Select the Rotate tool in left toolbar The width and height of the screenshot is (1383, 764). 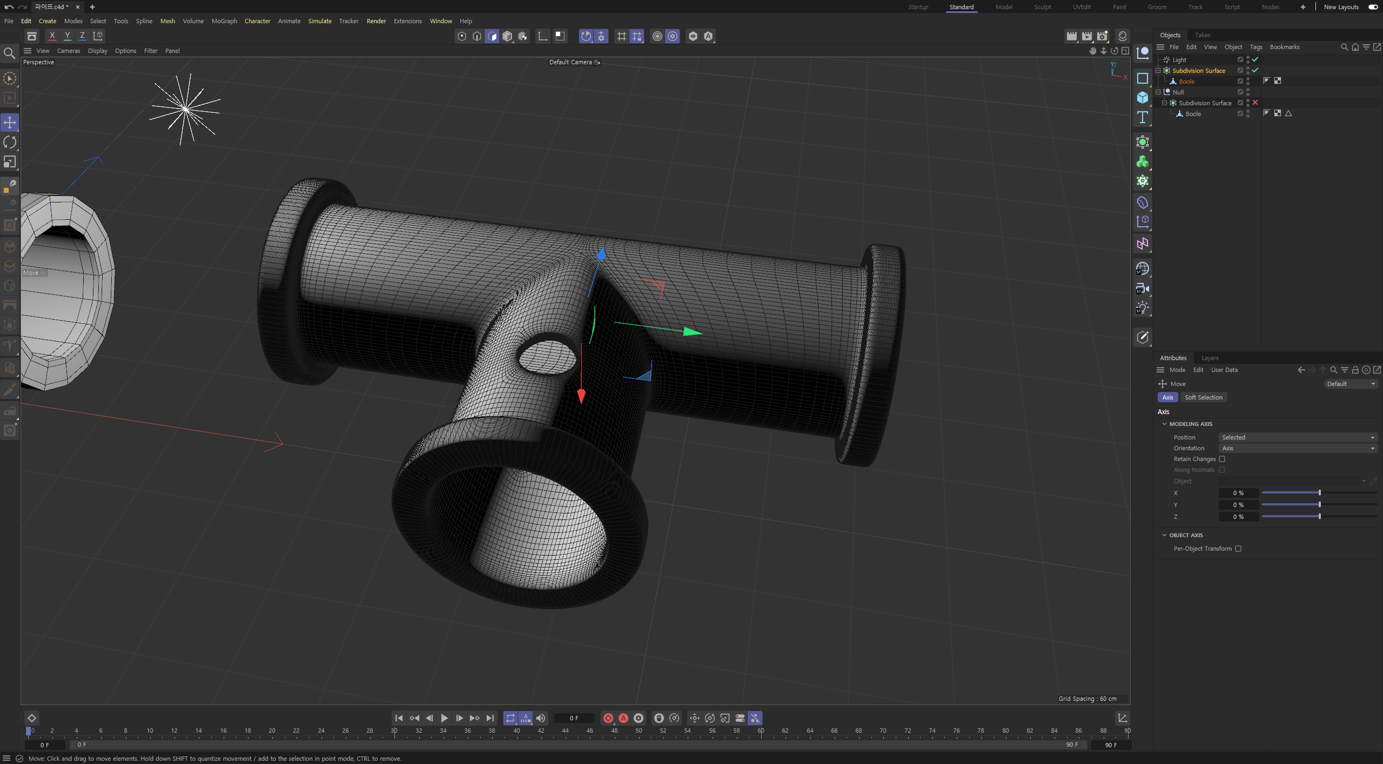[10, 143]
